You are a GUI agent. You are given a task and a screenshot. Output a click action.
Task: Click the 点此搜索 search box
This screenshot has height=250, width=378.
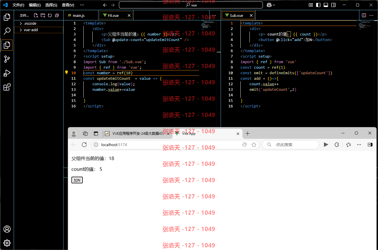click(x=290, y=145)
